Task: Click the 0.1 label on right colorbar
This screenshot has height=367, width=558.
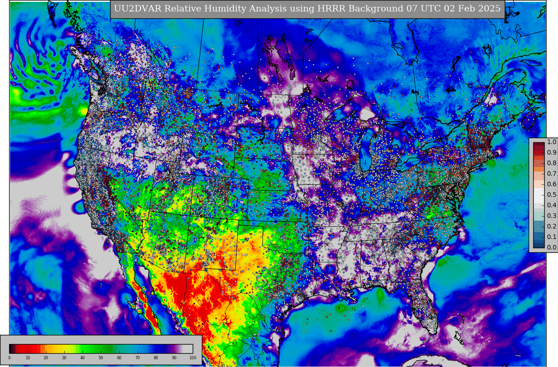Action: [x=552, y=237]
